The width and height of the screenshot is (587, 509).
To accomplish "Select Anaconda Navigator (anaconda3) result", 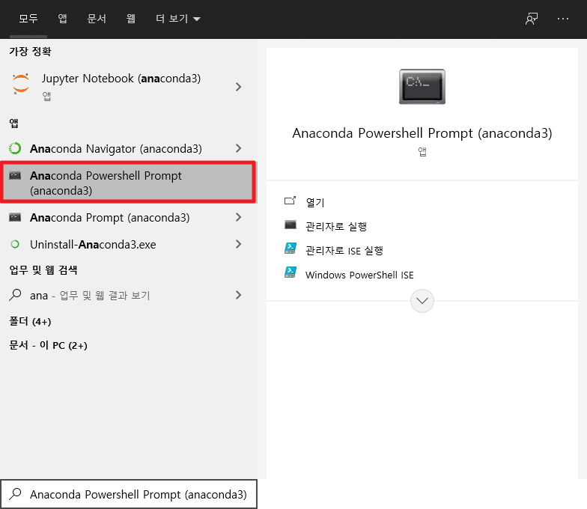I will coord(129,148).
